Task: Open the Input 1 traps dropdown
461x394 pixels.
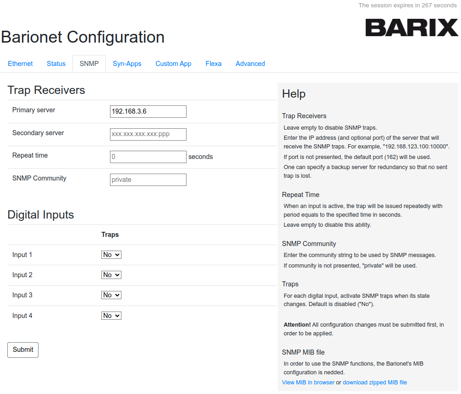Action: pyautogui.click(x=111, y=254)
